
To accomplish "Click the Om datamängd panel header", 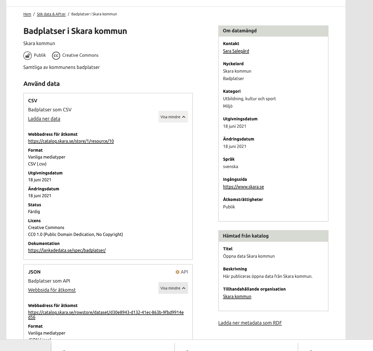I will pyautogui.click(x=273, y=31).
